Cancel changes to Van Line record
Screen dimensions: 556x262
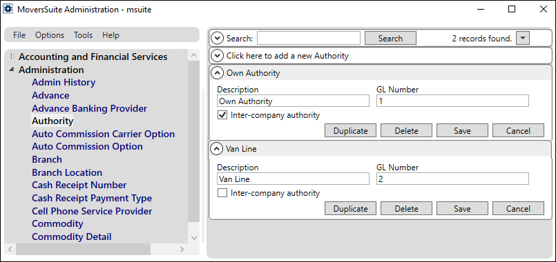pos(518,208)
